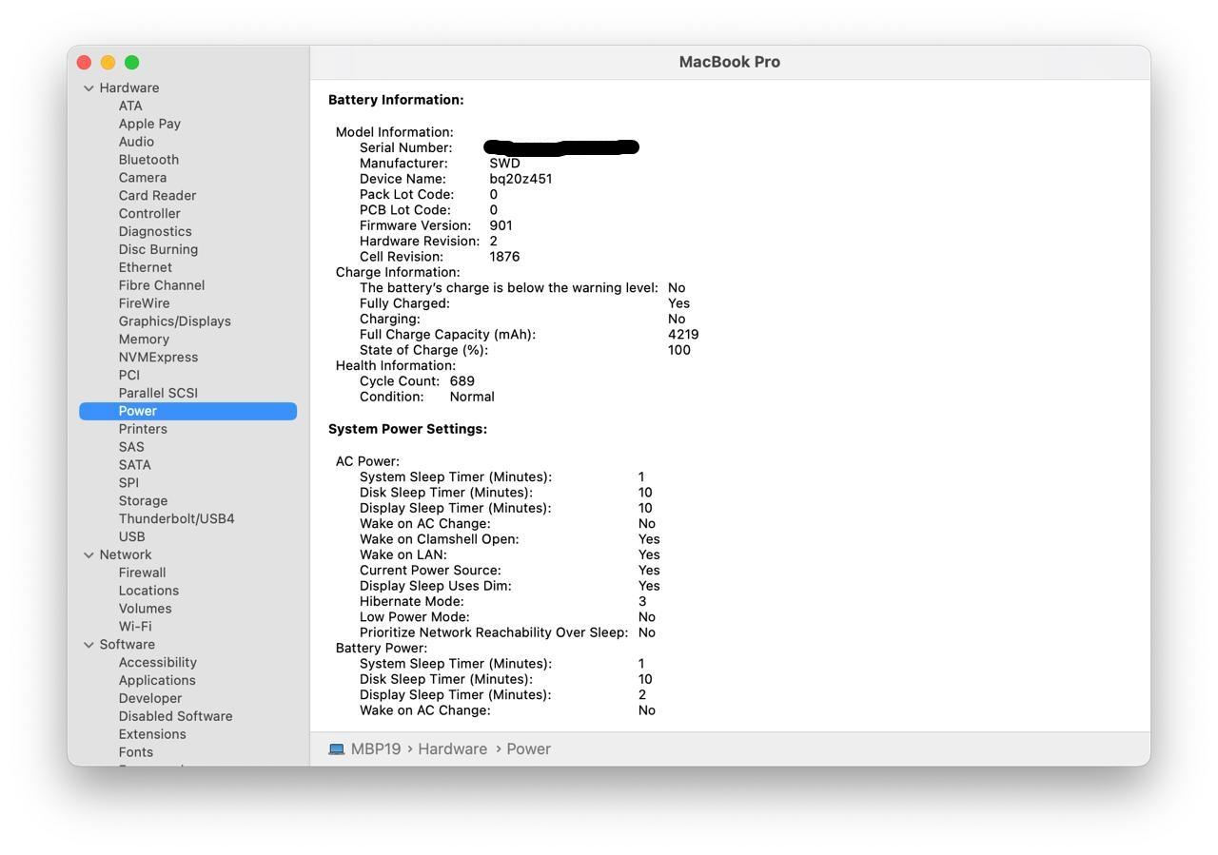Collapse the Software section chevron
Screen dimensions: 1218x855
88,645
